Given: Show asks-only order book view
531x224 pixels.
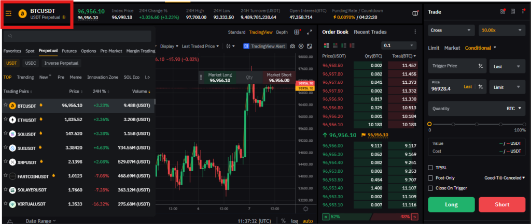Looking at the screenshot, I should tap(352, 46).
